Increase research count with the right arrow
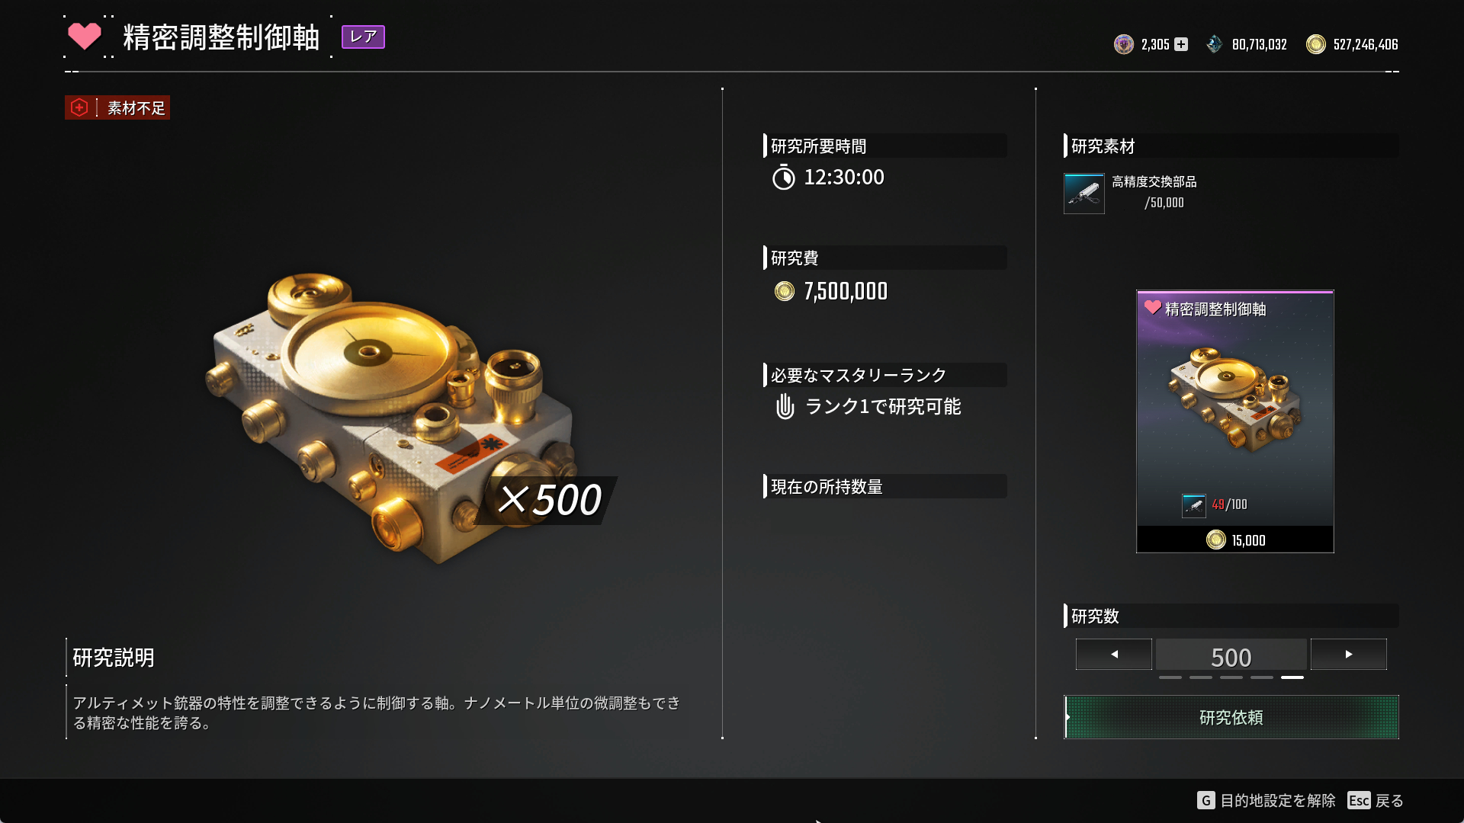 click(x=1348, y=654)
